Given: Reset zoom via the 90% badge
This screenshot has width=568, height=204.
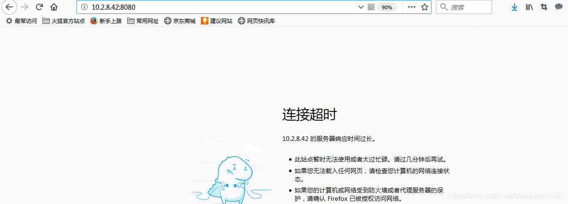Looking at the screenshot, I should coord(387,7).
